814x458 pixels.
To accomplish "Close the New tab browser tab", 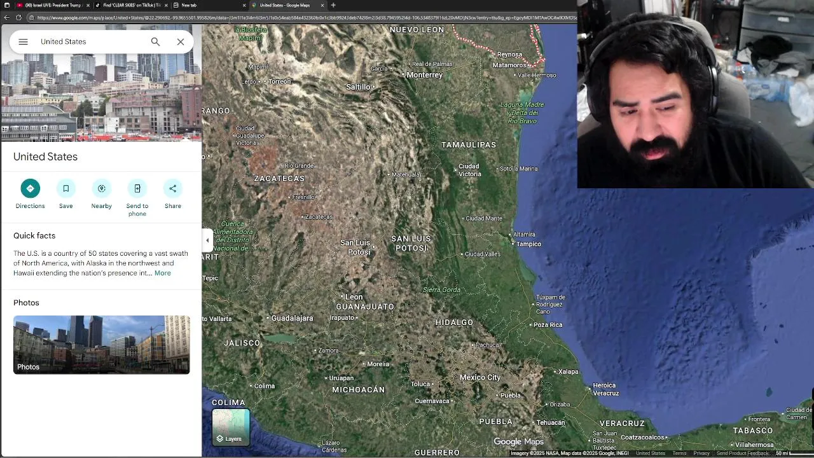I will coord(244,5).
